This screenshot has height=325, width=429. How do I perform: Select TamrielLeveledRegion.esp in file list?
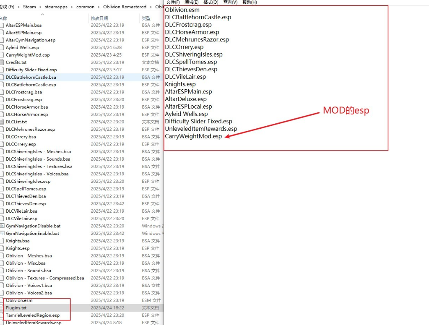(x=33, y=315)
